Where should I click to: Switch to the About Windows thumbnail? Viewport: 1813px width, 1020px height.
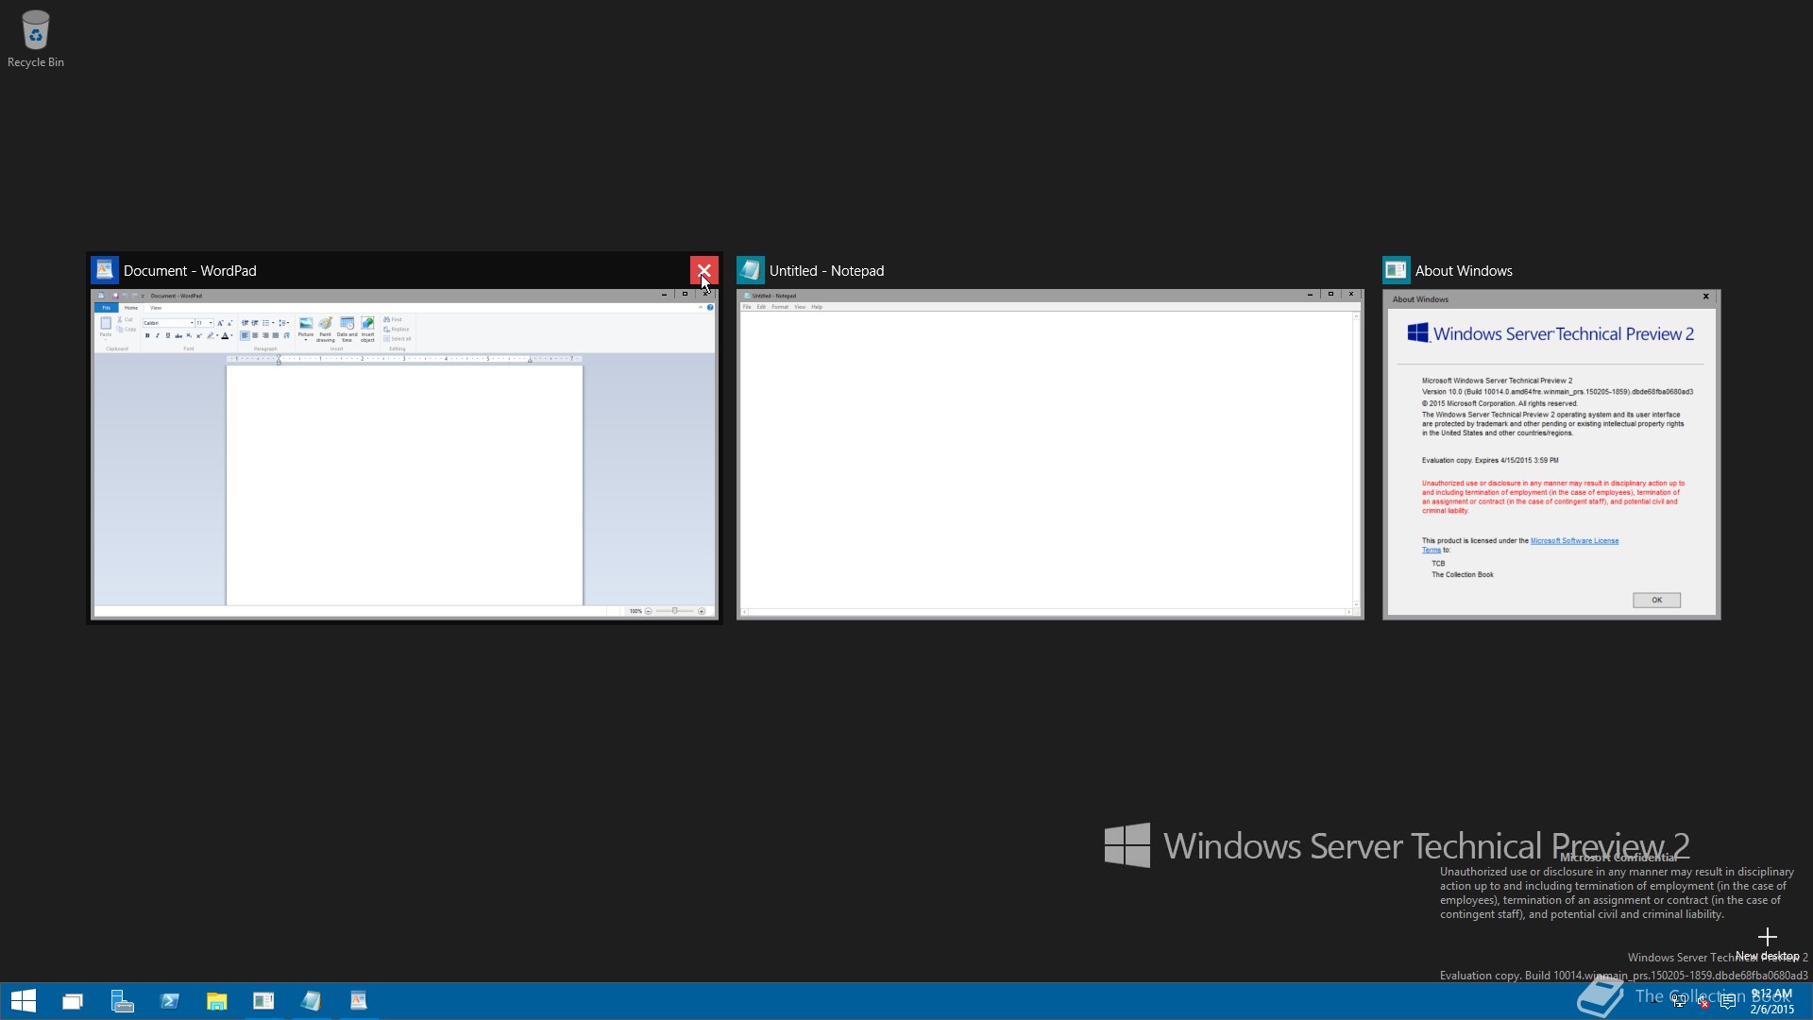click(x=1551, y=454)
